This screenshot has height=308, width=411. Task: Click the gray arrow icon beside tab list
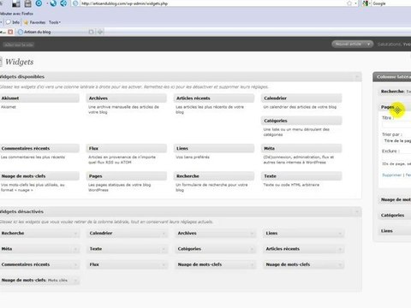100,32
